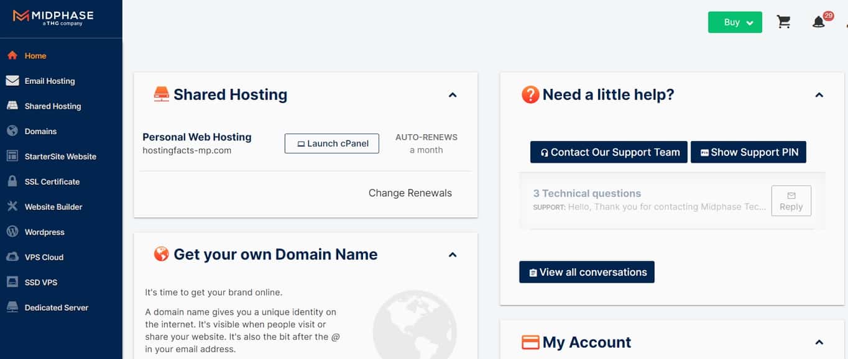The height and width of the screenshot is (359, 848).
Task: Click the Home house icon in sidebar
Action: pyautogui.click(x=12, y=55)
